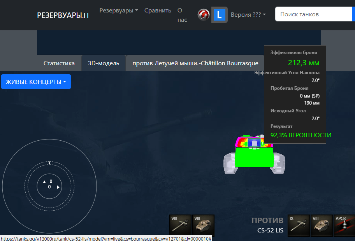Screen dimensions: 355x241
Task: Click the dot marker on dashed dial ring
Action: (49, 163)
